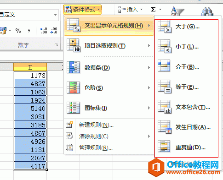The image size is (223, 180).
Task: Click the date occurring calendar icon
Action: [x=165, y=127]
